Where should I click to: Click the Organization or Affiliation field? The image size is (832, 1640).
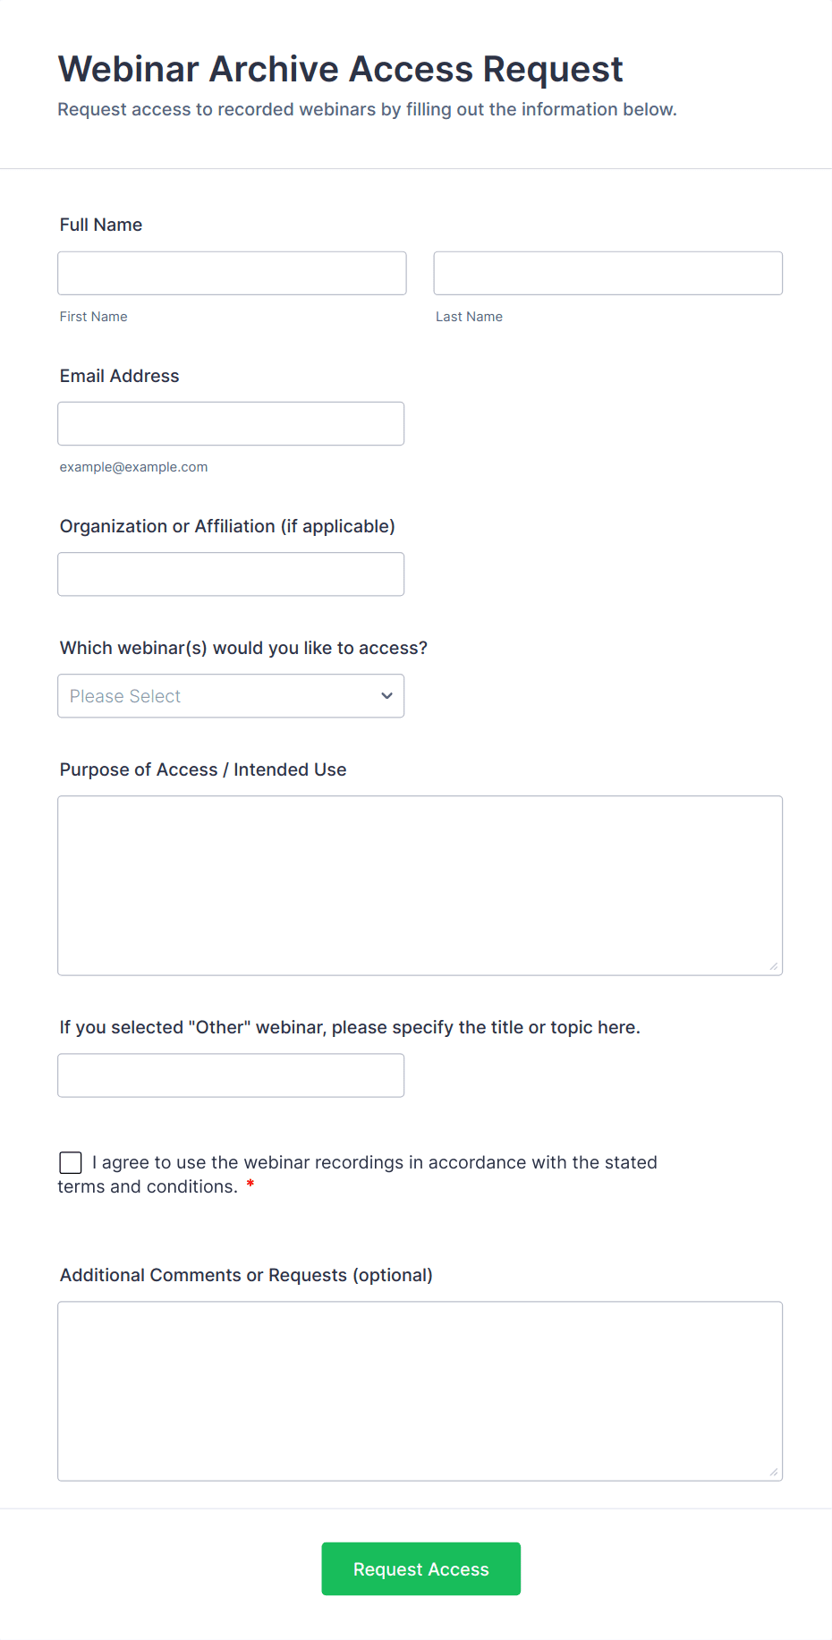pos(231,574)
